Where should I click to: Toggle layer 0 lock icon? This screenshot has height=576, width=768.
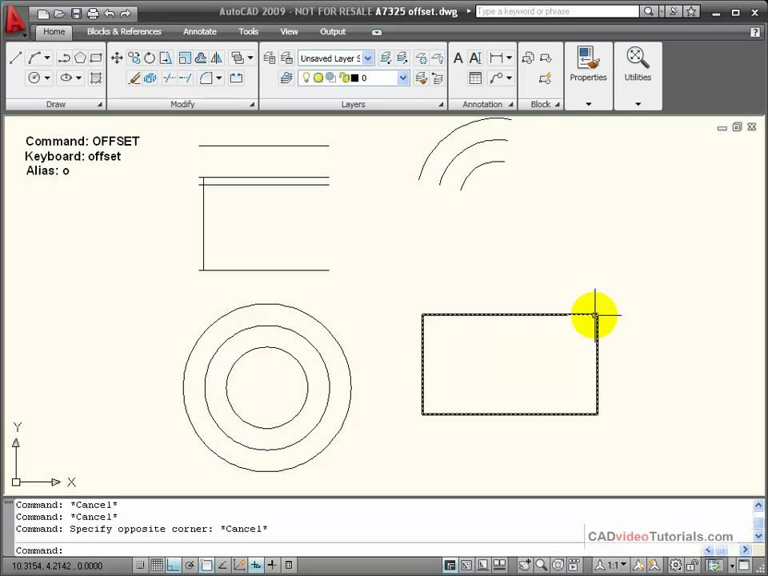pyautogui.click(x=343, y=78)
